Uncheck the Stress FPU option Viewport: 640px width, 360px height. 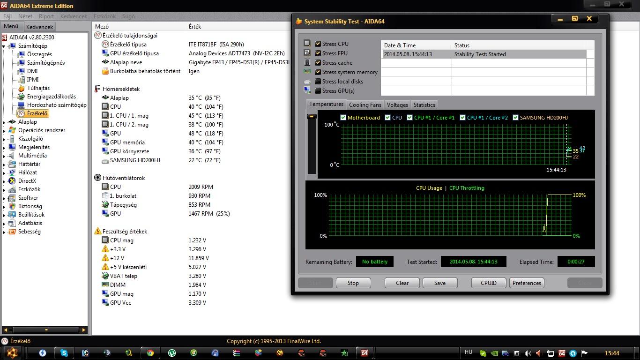click(x=318, y=53)
